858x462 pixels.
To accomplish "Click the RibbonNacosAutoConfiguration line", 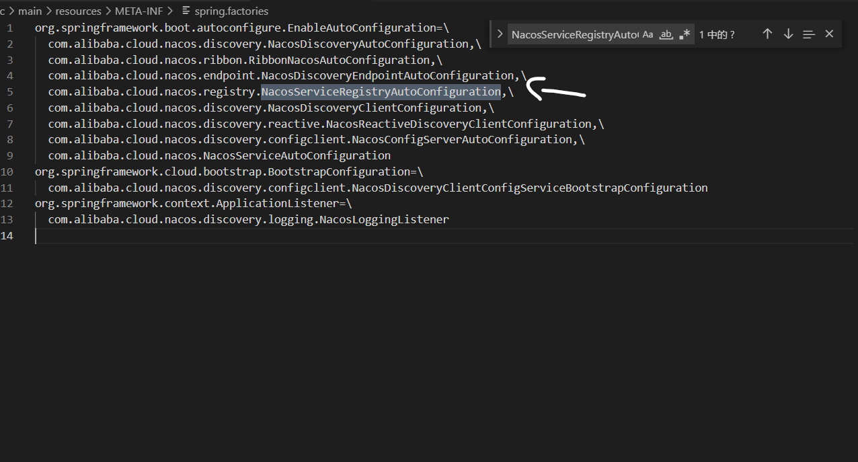I will tap(245, 60).
